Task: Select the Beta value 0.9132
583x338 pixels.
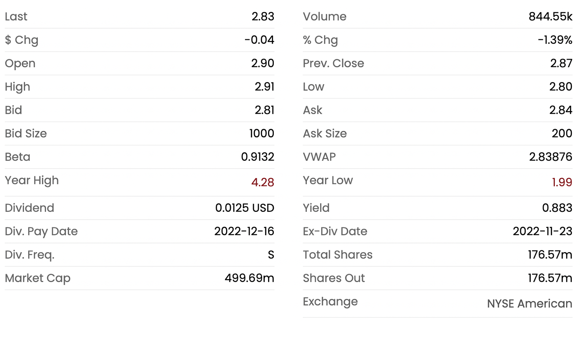Action: tap(258, 157)
